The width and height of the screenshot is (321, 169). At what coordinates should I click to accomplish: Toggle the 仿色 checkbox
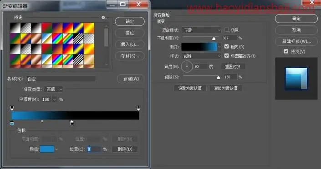(x=226, y=30)
